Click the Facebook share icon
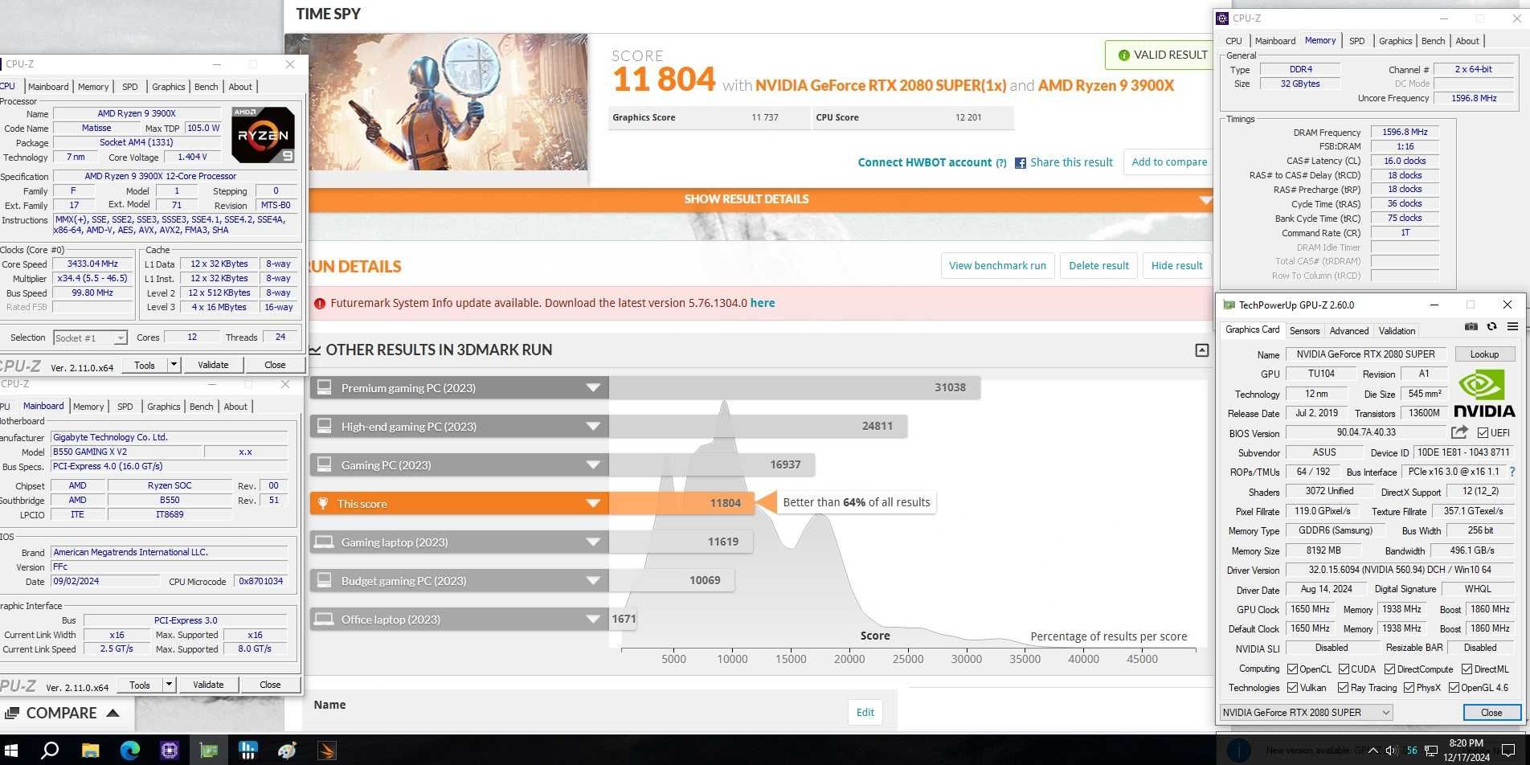Viewport: 1530px width, 765px height. [1020, 163]
